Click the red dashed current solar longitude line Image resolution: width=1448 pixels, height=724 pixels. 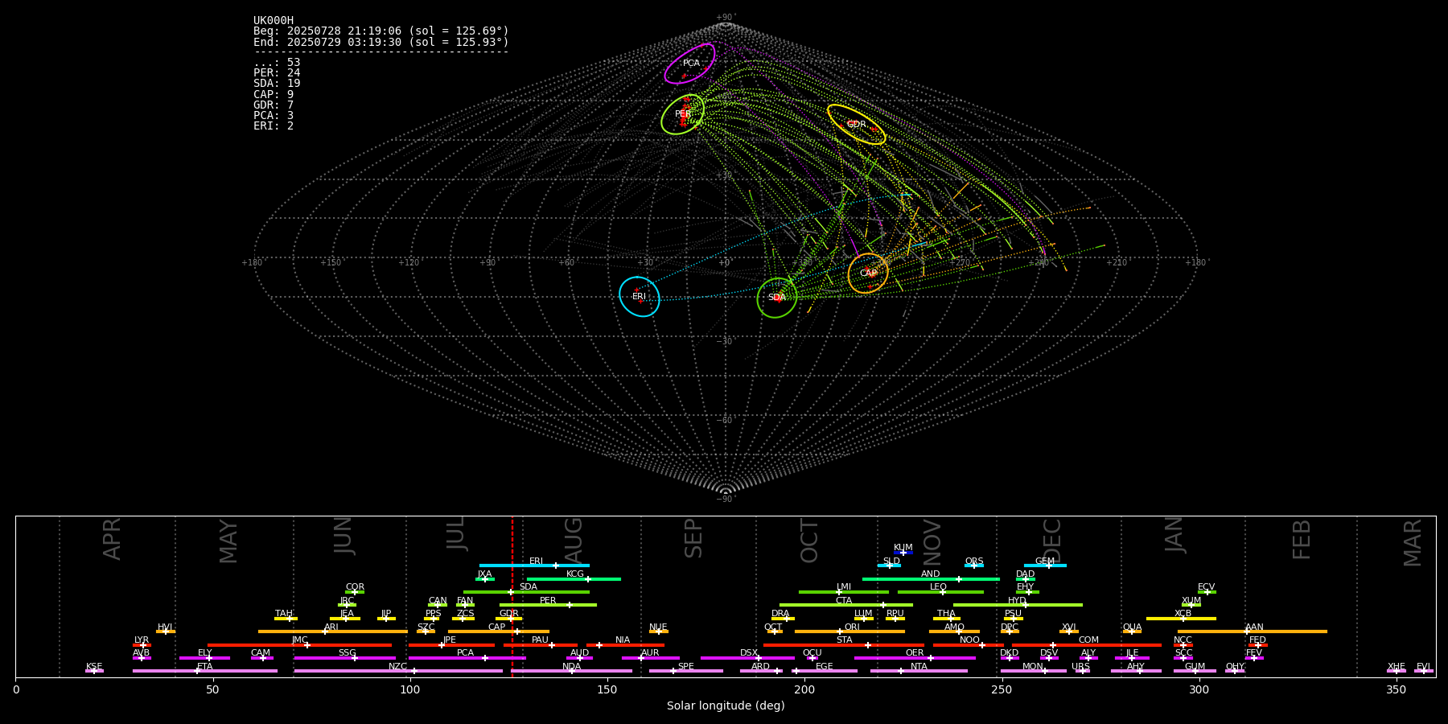coord(512,596)
